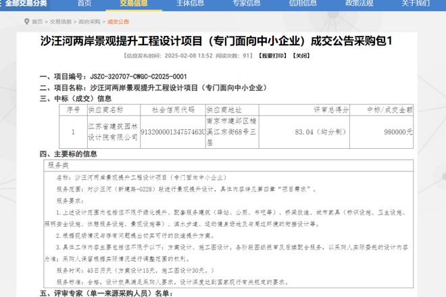Click the 三、中标（成交）信息 heading

pyautogui.click(x=76, y=99)
